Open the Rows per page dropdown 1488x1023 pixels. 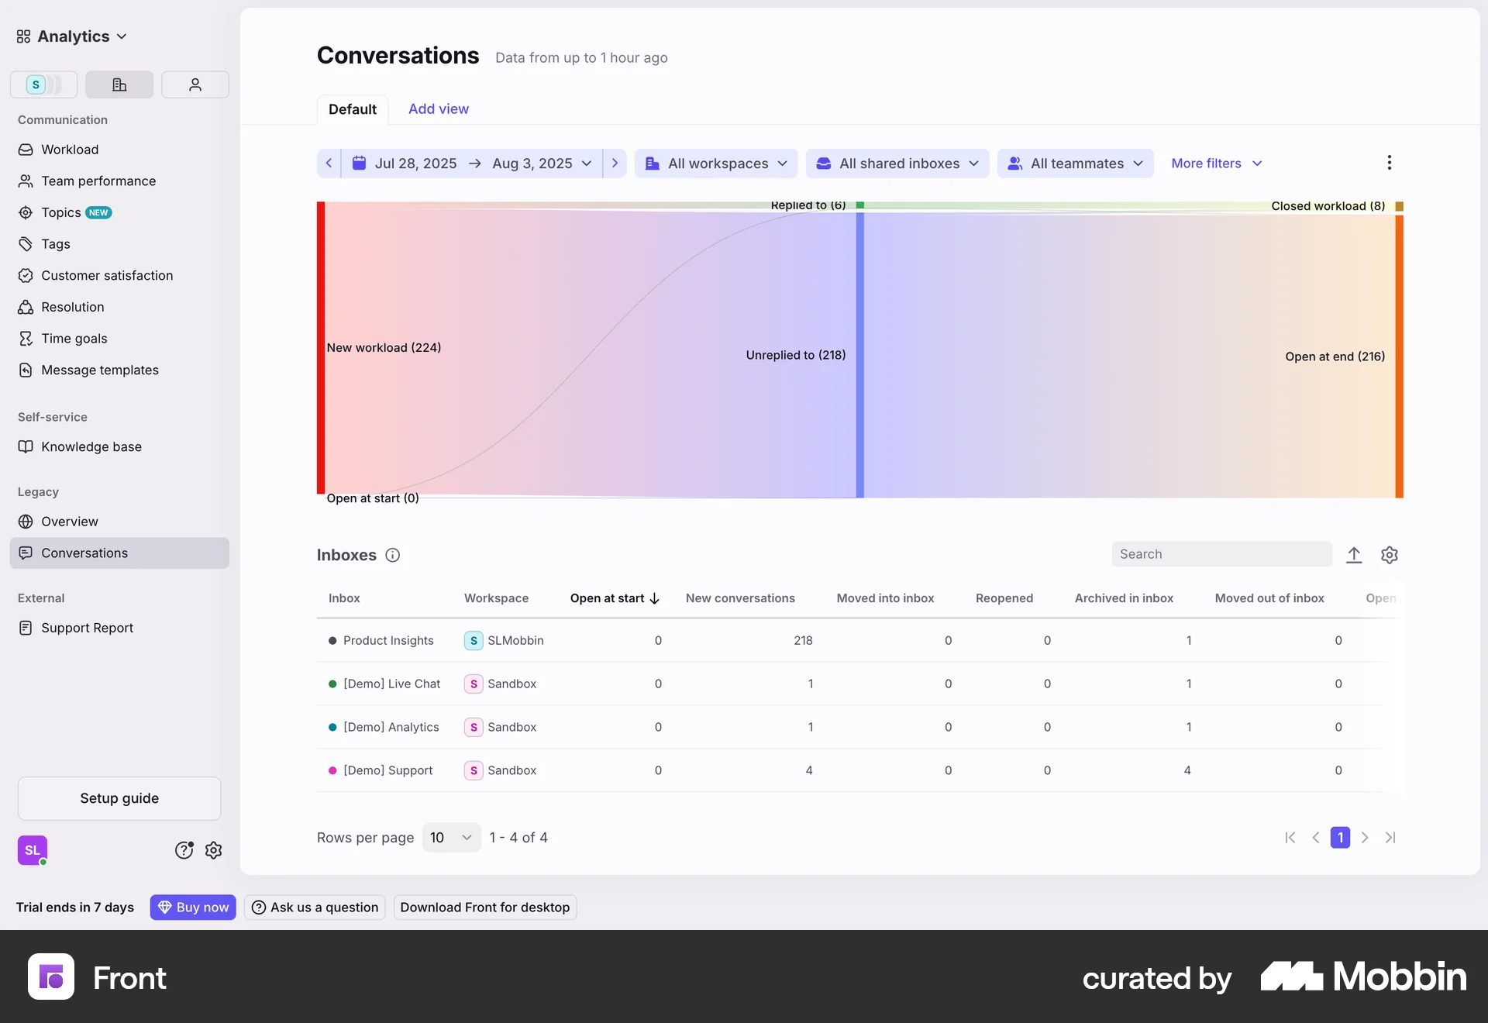point(450,838)
